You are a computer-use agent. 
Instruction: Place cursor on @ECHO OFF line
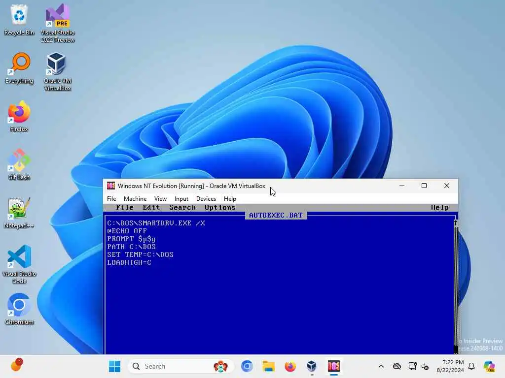[x=127, y=231]
